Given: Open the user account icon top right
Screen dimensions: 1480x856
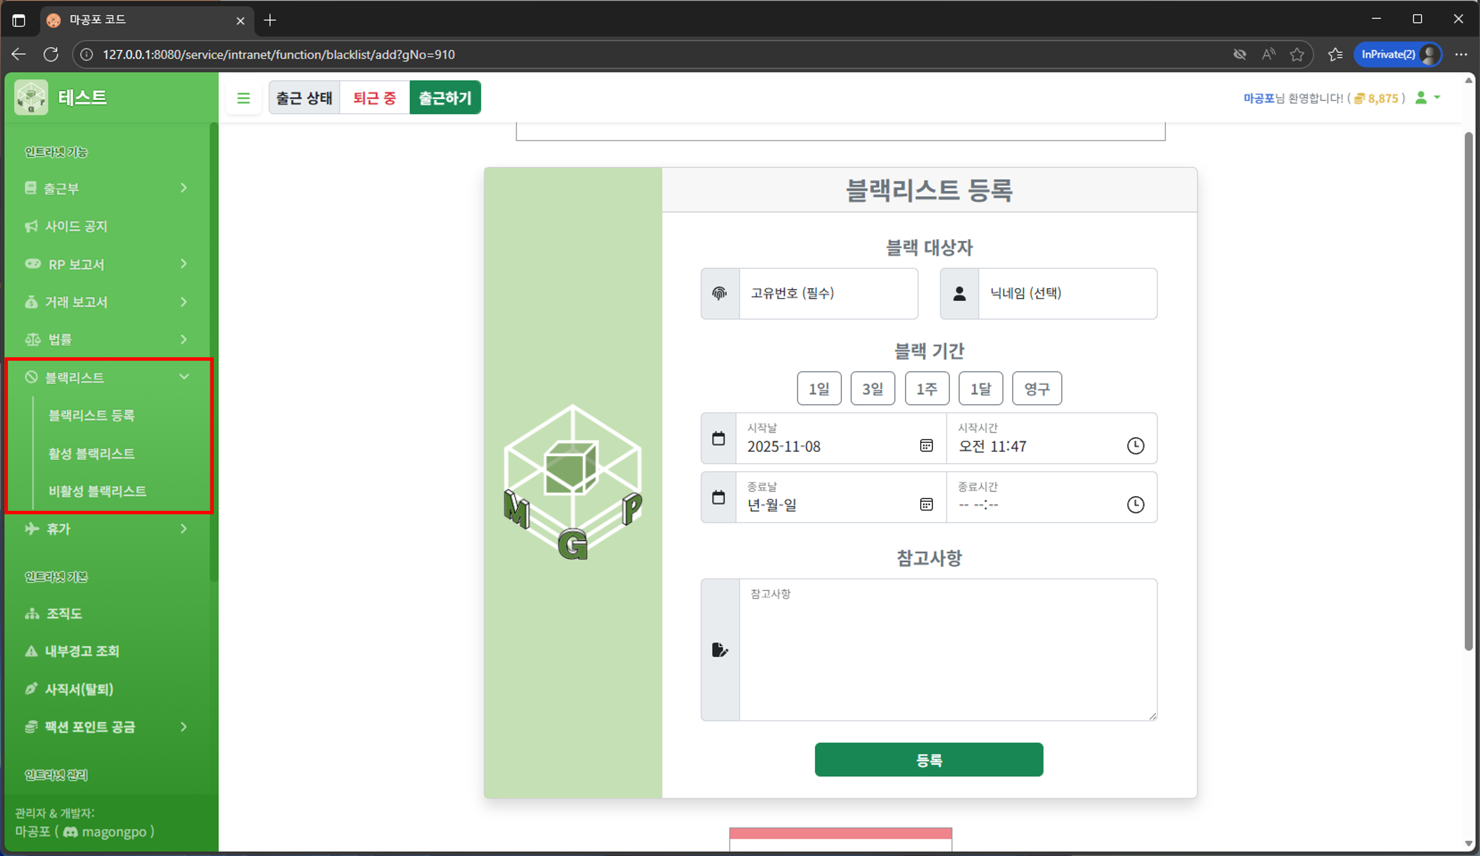Looking at the screenshot, I should (1423, 98).
